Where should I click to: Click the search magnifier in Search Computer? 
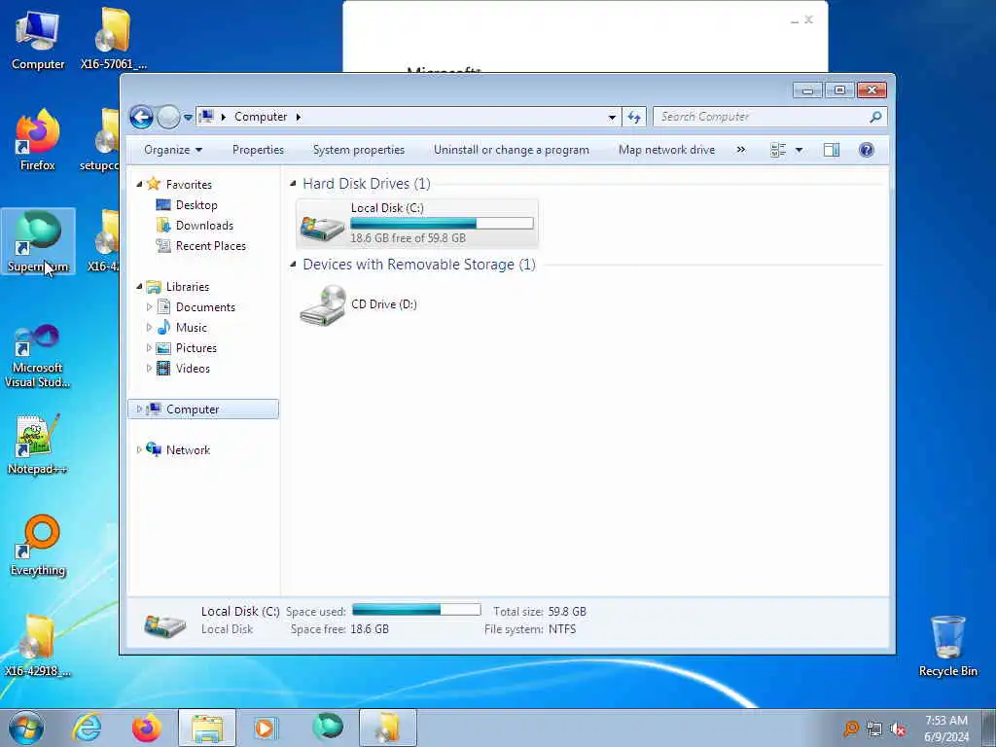pos(876,117)
